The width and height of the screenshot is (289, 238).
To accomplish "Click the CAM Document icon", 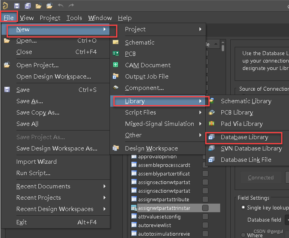I will click(x=116, y=65).
